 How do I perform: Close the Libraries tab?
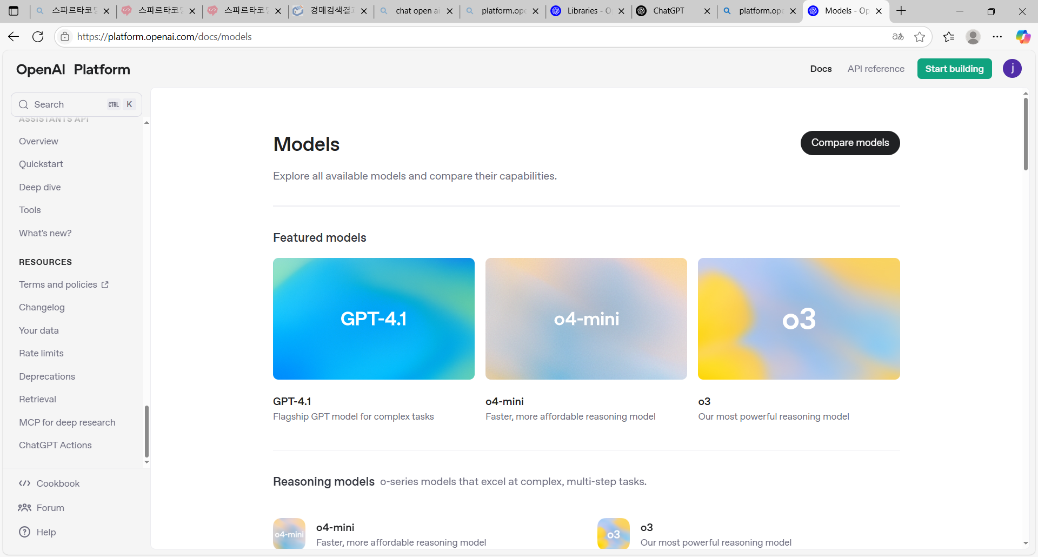pos(621,11)
